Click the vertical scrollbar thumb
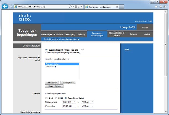The height and width of the screenshot is (115, 169). pos(166,45)
